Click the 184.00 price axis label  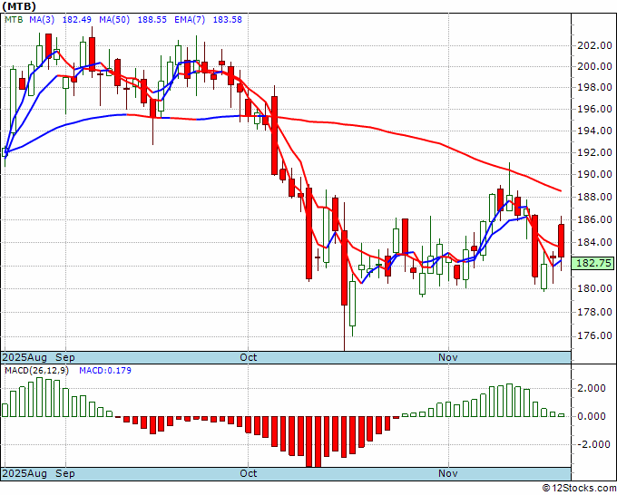click(x=594, y=242)
